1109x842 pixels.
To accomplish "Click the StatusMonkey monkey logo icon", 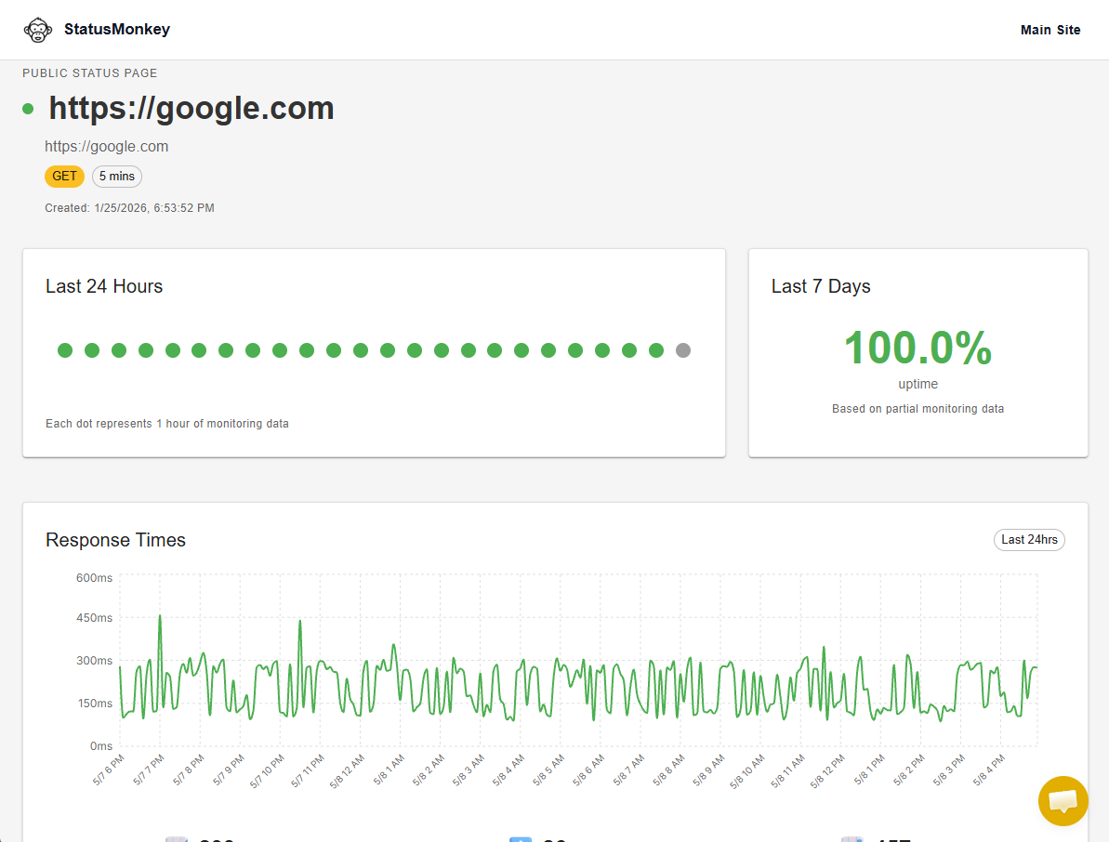I will [37, 30].
